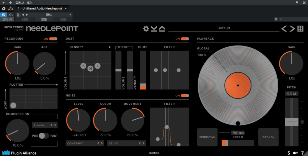Open the 33 1/3 speed selector

(x=127, y=143)
